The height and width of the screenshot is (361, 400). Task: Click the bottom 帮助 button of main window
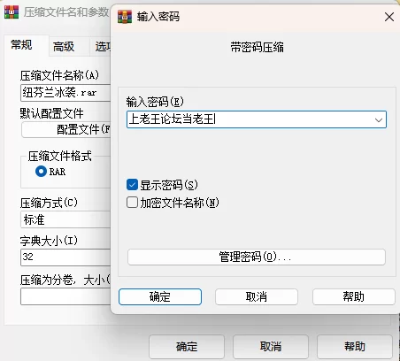click(355, 347)
